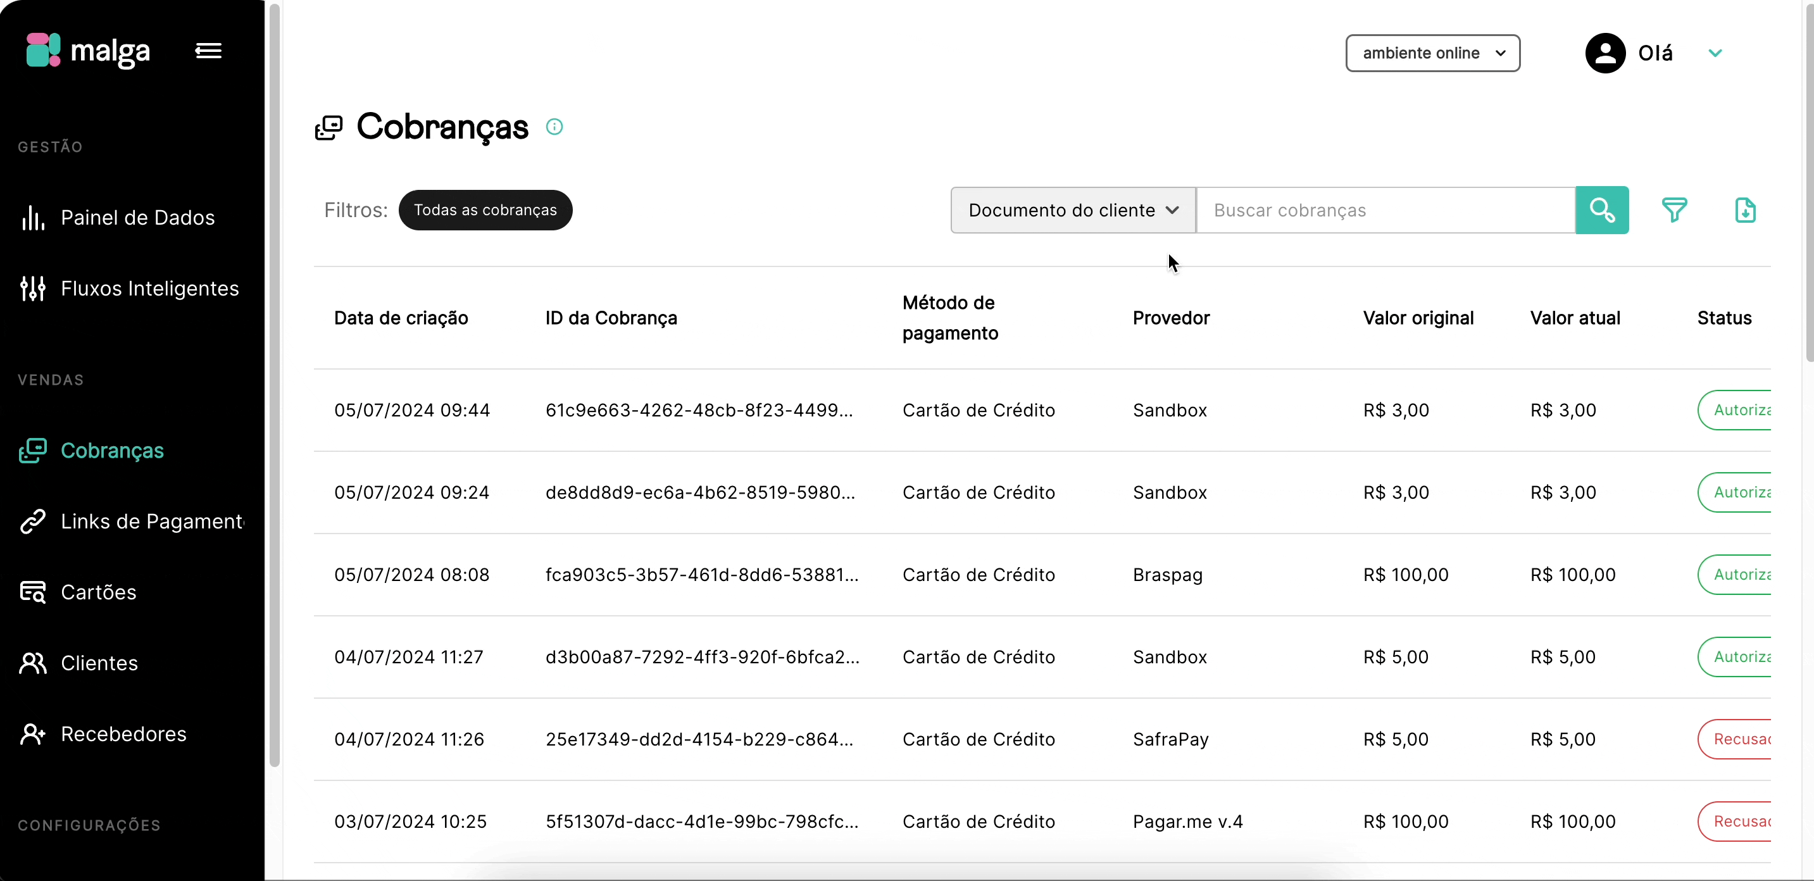Collapse sidebar with the hamburger menu icon
Image resolution: width=1814 pixels, height=881 pixels.
click(208, 51)
